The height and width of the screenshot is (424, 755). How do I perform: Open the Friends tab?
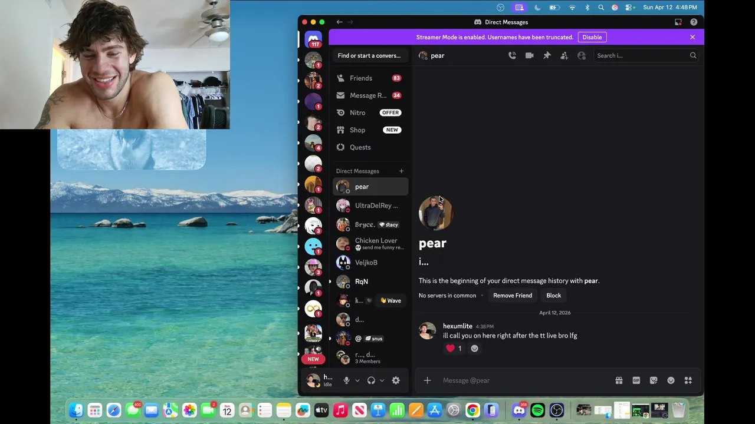[x=370, y=78]
